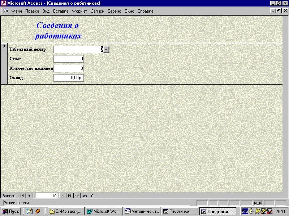Expand the Табельный номер combo box arrow
Image resolution: width=289 pixels, height=216 pixels.
106,49
